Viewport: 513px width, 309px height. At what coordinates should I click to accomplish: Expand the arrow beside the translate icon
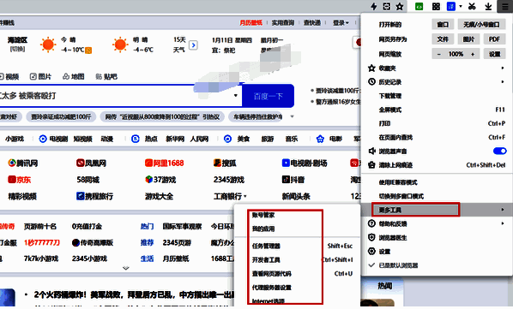[x=461, y=6]
